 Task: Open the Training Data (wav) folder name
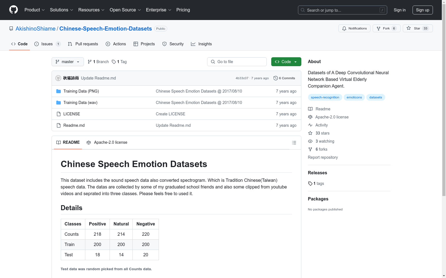pyautogui.click(x=80, y=103)
